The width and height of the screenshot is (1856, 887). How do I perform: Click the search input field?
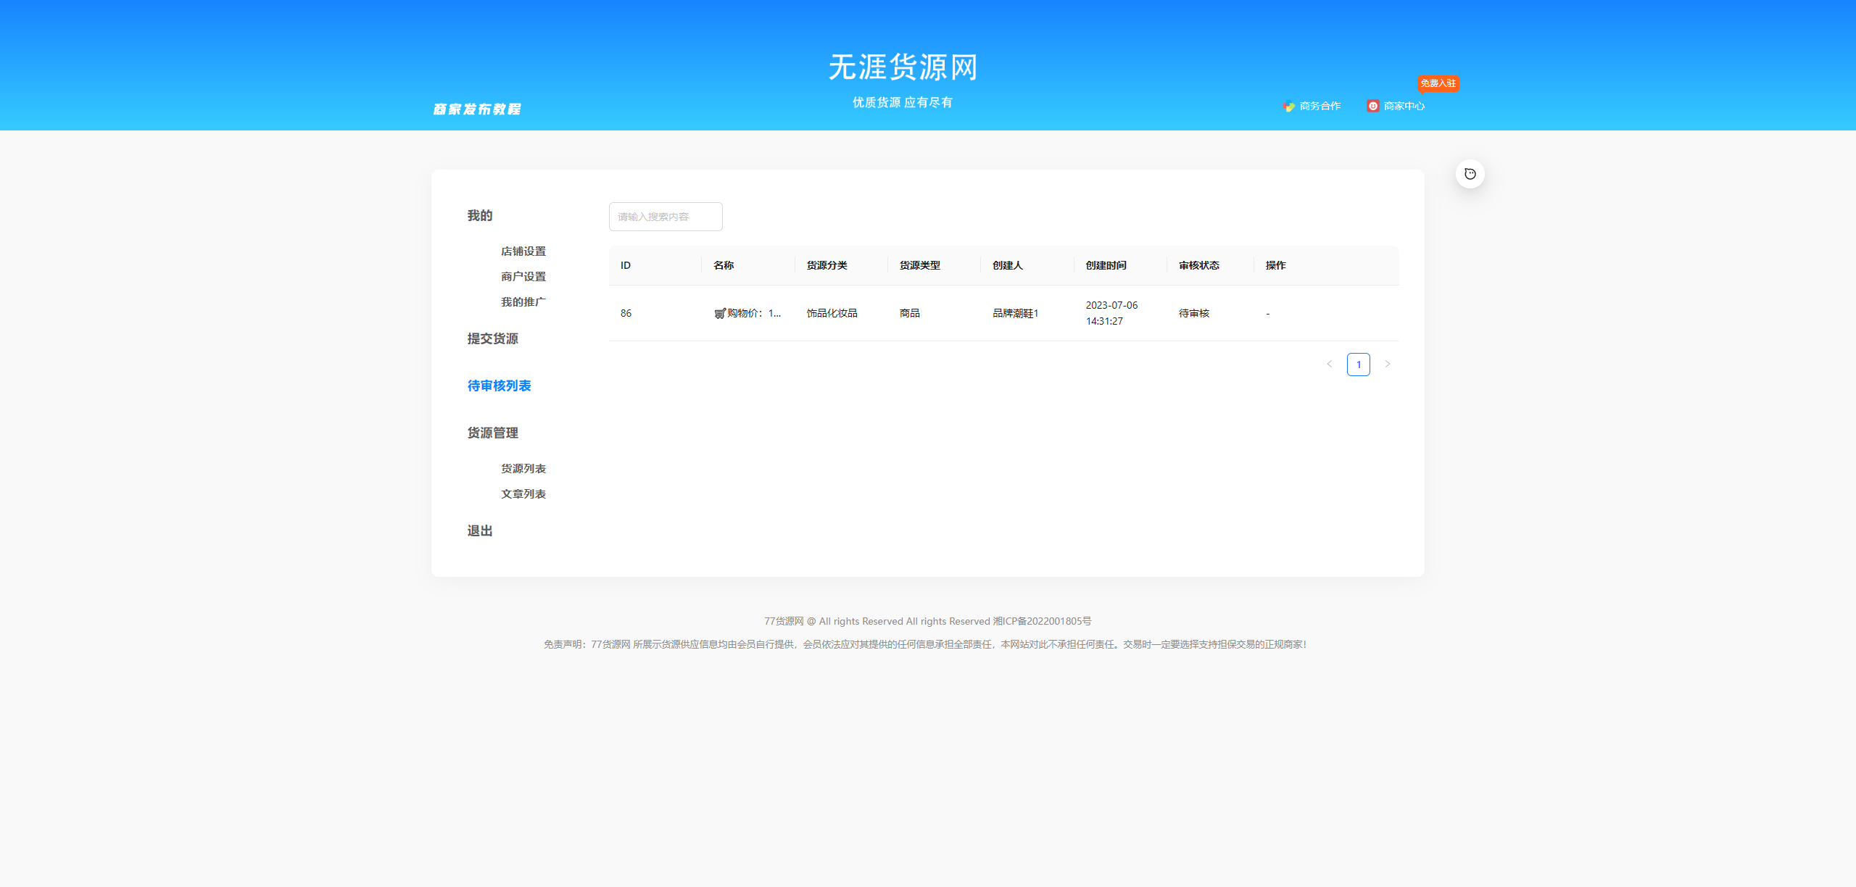665,216
